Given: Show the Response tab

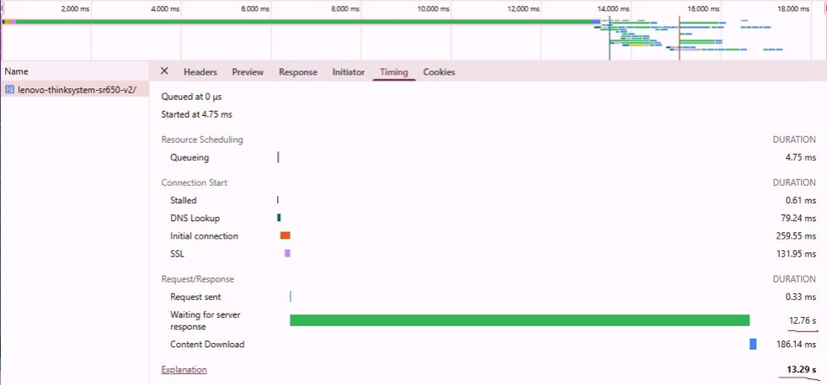Looking at the screenshot, I should [x=298, y=72].
